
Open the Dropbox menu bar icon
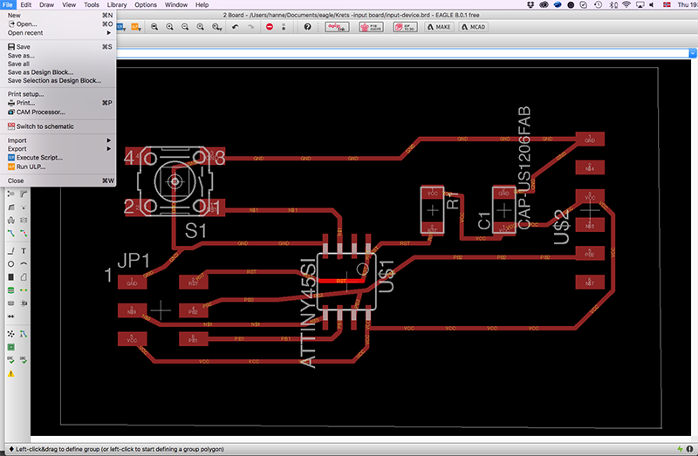530,4
